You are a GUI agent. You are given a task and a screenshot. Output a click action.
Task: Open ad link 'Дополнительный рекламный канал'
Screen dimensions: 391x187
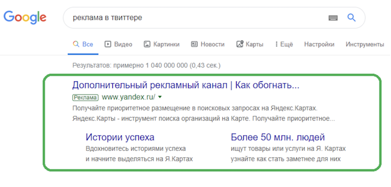click(x=186, y=85)
